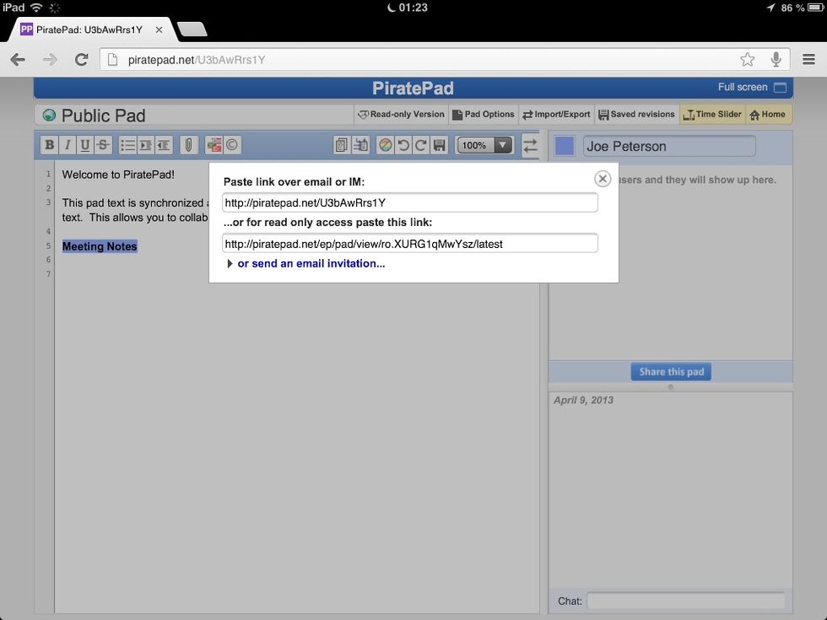Select the pad link field

click(410, 203)
